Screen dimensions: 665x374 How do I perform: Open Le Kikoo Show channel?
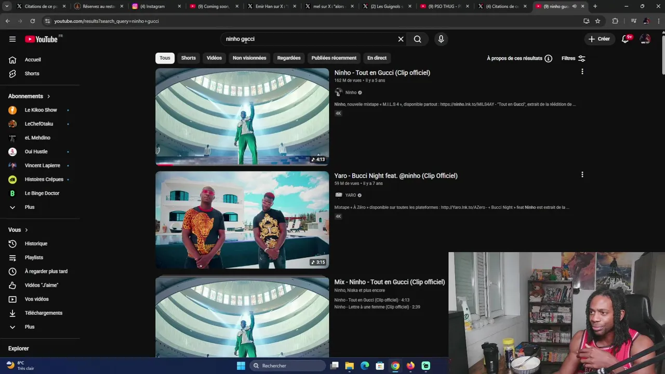40,110
